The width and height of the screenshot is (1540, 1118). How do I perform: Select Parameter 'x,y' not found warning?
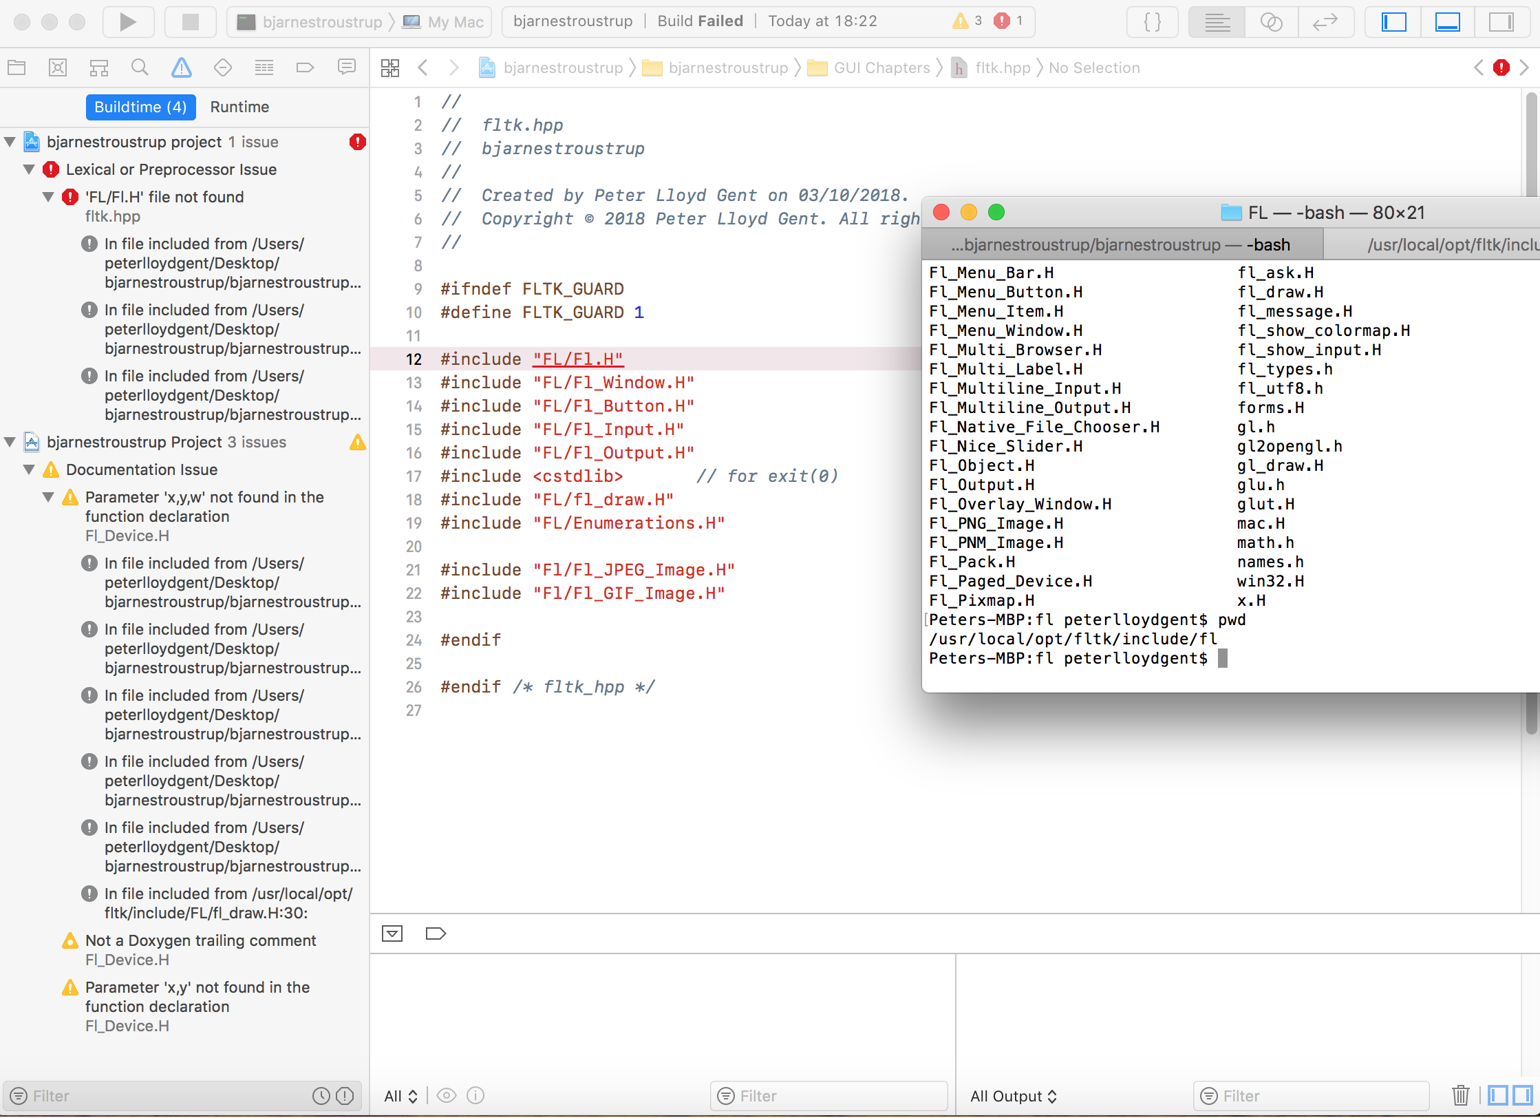[x=197, y=997]
